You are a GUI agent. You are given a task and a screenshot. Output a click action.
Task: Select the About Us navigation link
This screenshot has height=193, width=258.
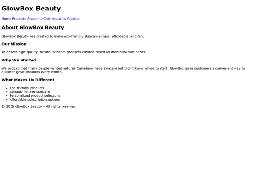tap(59, 19)
